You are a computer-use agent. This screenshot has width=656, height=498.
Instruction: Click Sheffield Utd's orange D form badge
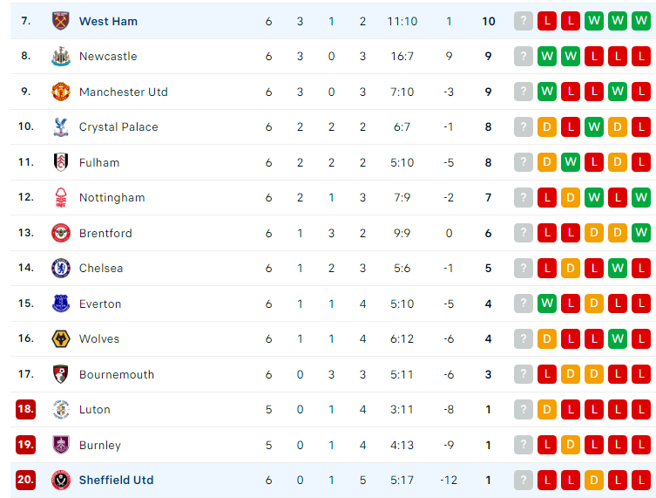coord(593,480)
